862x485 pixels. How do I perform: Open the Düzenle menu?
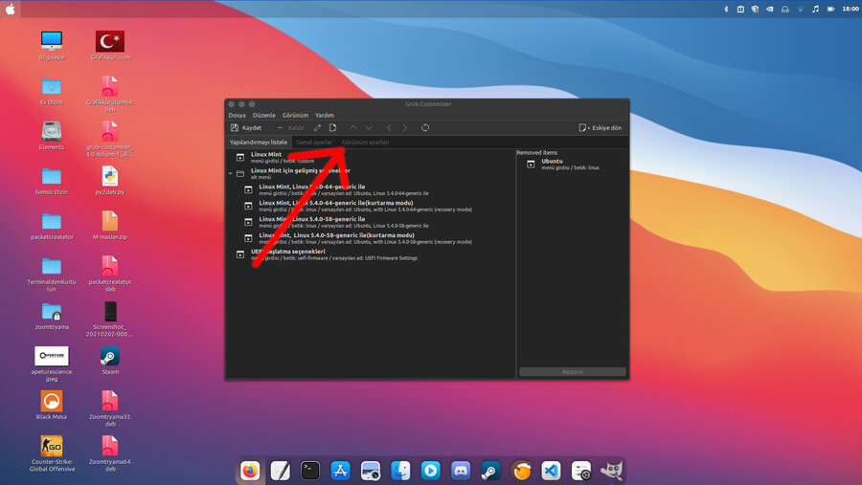click(x=263, y=115)
